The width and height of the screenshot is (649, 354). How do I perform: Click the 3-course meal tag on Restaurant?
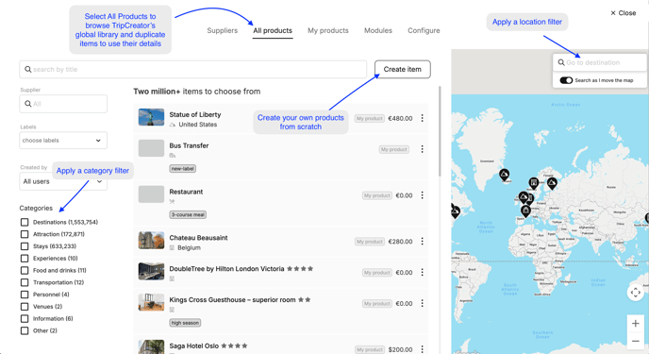[188, 214]
